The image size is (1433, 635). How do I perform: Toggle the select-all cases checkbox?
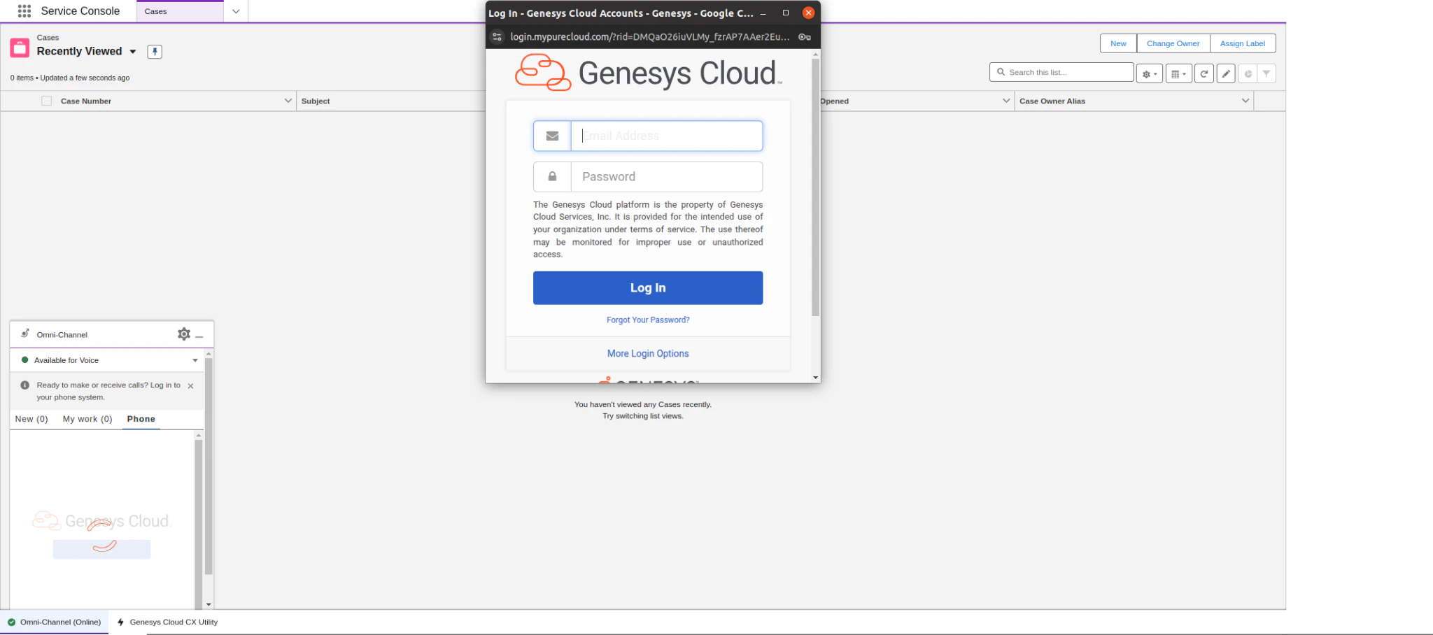point(46,100)
